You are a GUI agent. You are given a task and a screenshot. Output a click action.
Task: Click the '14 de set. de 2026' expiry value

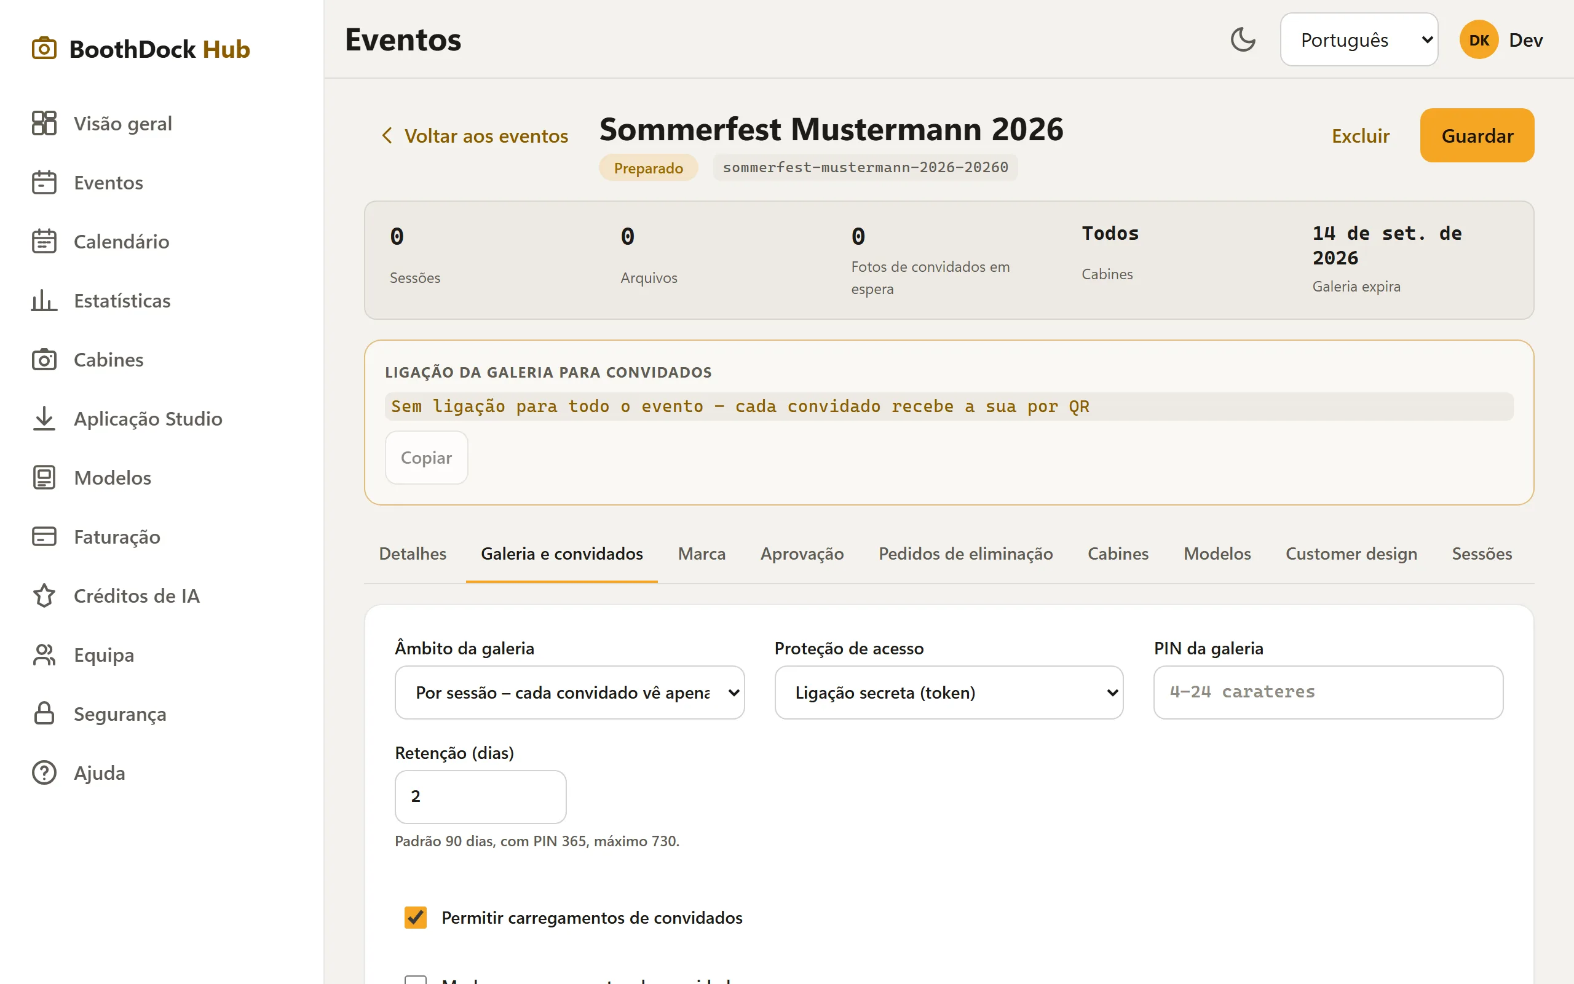coord(1386,245)
